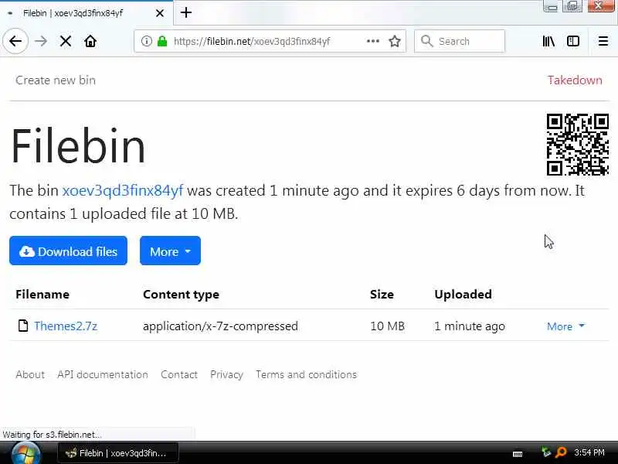Expand the blue More dropdown button

[170, 251]
